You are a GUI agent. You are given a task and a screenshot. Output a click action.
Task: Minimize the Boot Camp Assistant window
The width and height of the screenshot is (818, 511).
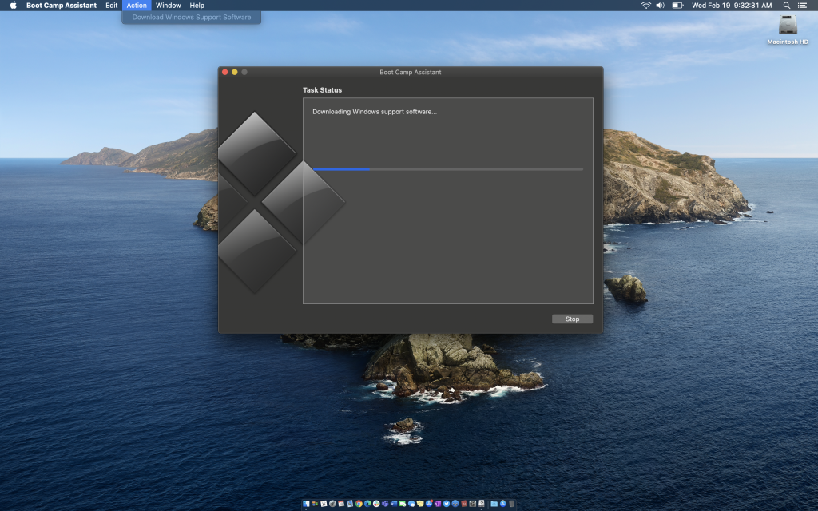tap(235, 72)
